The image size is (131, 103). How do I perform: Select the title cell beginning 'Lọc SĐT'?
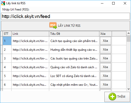point(74,76)
